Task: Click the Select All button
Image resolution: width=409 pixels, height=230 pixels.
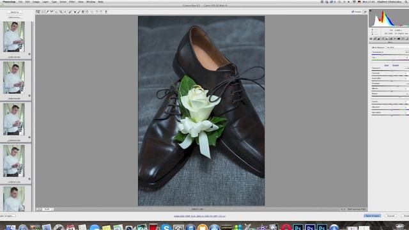Action: point(15,12)
